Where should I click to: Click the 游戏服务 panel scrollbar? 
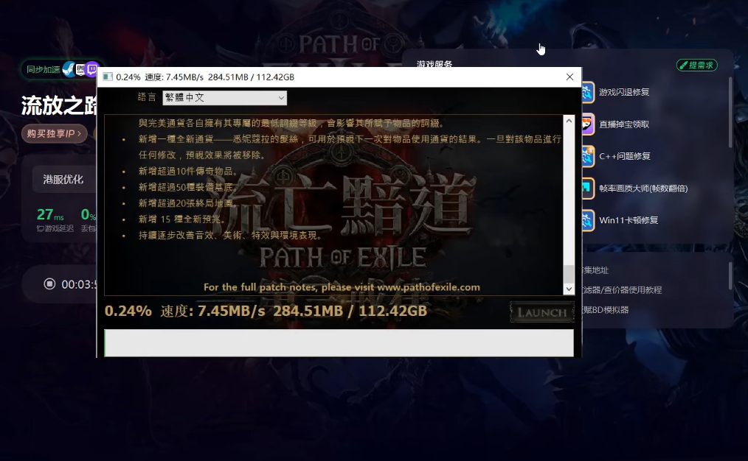tap(730, 113)
